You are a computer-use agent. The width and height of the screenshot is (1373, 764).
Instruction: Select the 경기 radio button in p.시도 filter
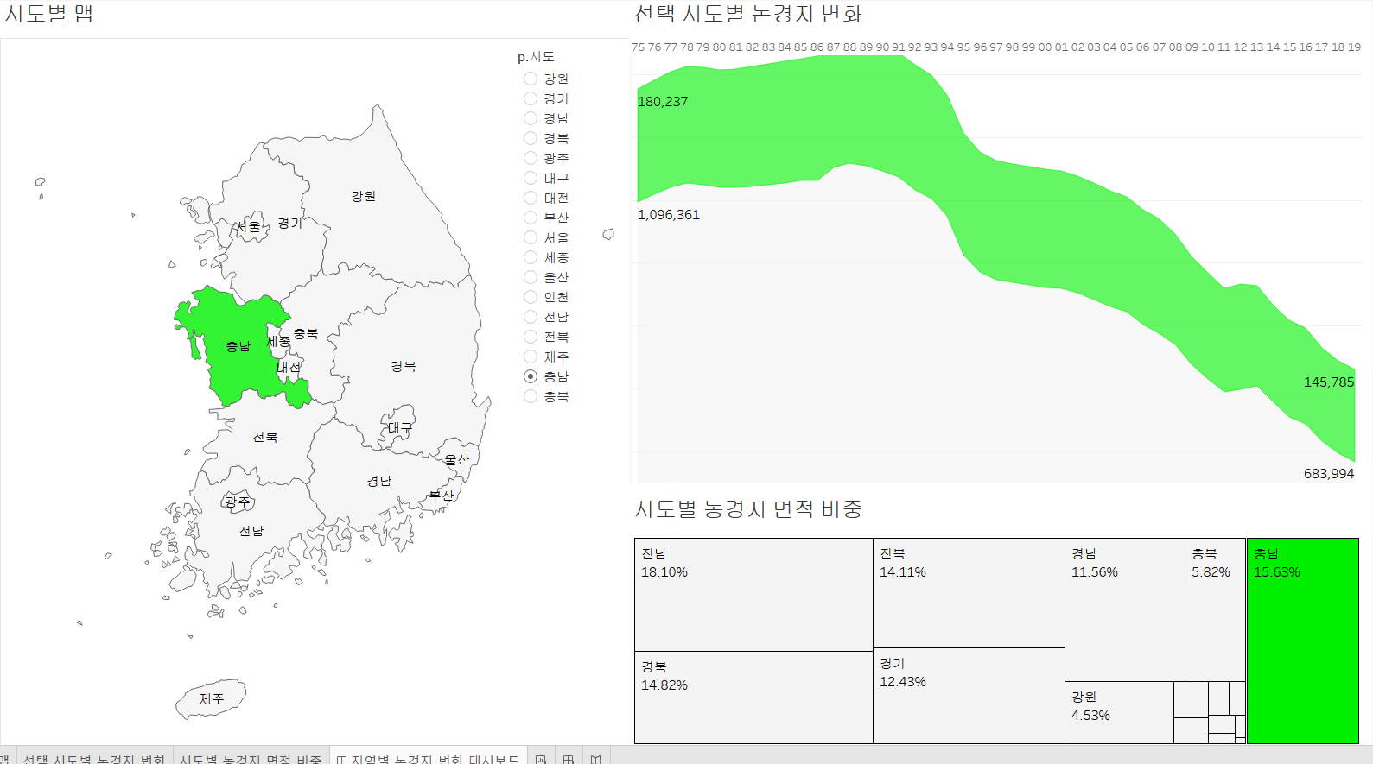531,98
